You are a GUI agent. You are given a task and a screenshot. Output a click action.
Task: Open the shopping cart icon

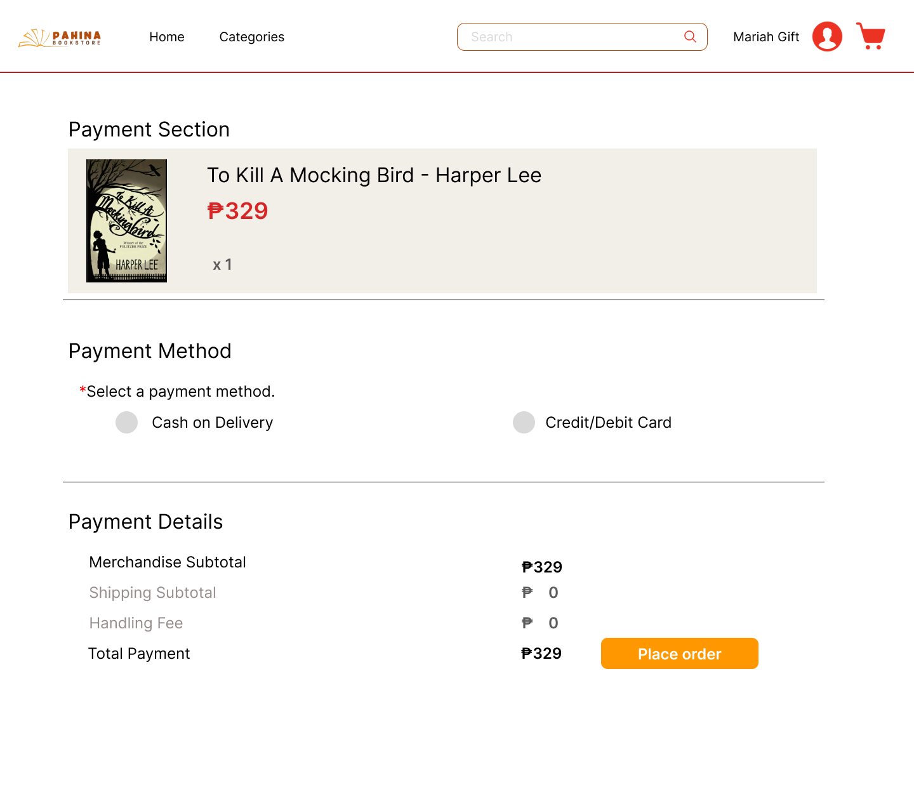(871, 36)
